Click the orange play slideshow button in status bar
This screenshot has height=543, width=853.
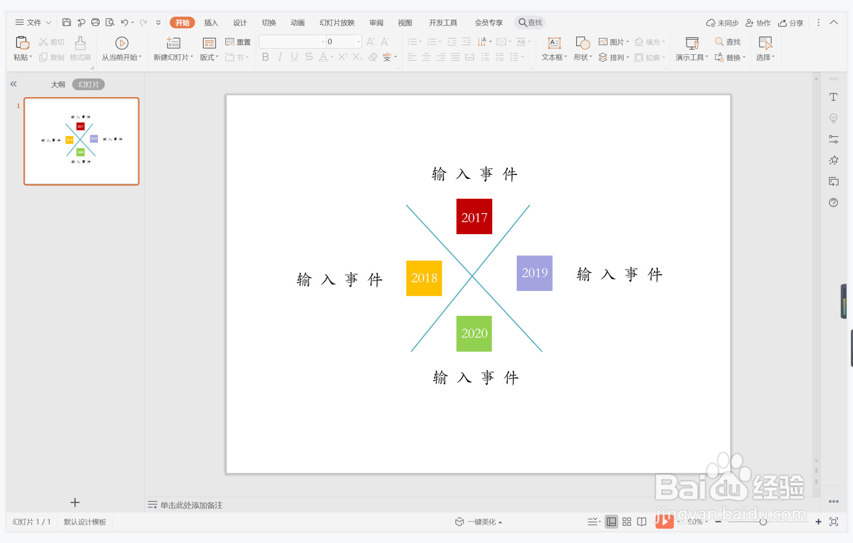pos(664,521)
